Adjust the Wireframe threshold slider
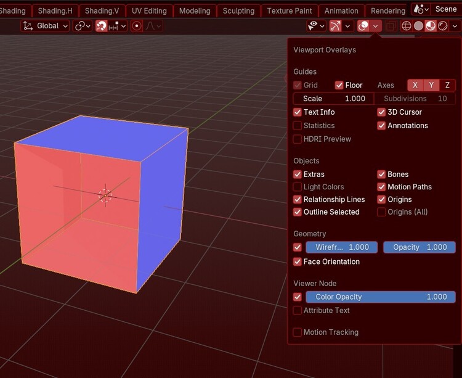The image size is (462, 378). 342,247
